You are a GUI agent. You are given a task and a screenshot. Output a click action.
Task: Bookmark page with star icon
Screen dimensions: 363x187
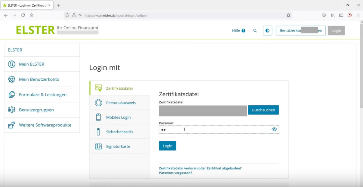(x=289, y=15)
